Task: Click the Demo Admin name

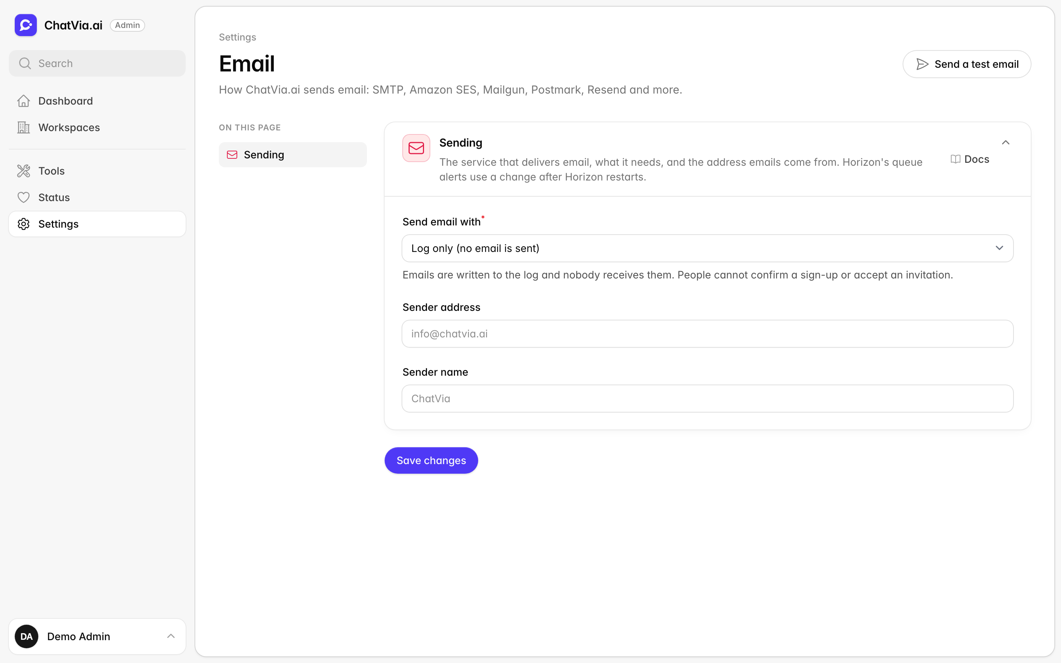Action: point(78,636)
